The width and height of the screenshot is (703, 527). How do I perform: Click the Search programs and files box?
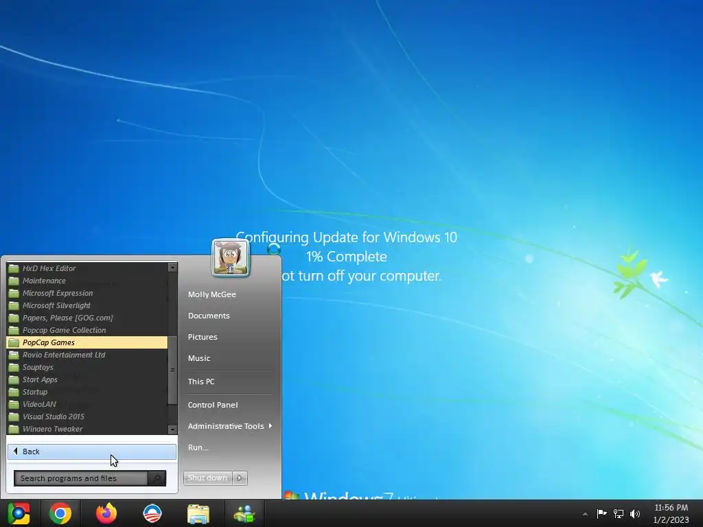coord(81,478)
